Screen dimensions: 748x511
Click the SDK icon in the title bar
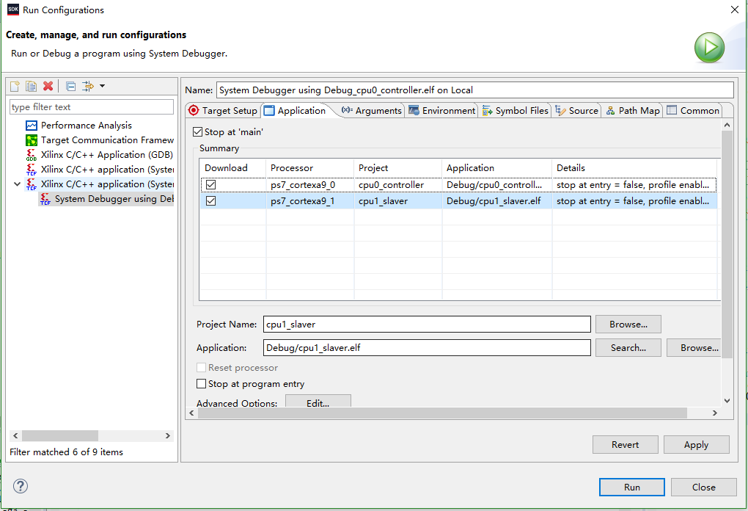[x=13, y=10]
